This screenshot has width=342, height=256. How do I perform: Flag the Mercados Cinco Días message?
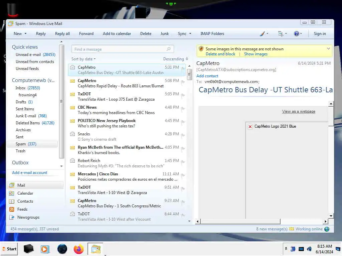pos(183,175)
